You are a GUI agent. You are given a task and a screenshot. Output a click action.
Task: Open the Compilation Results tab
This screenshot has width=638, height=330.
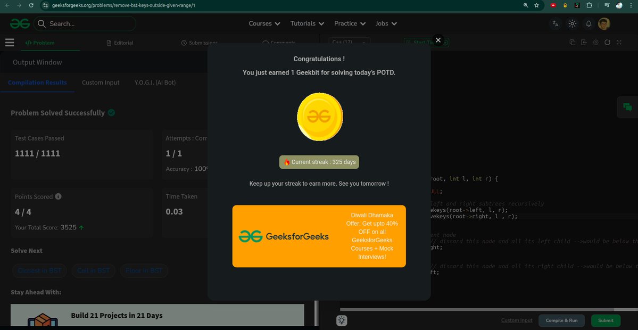click(37, 82)
